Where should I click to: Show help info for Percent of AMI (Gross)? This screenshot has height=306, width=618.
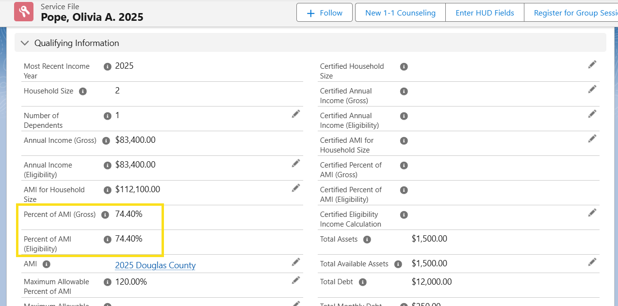click(x=105, y=215)
